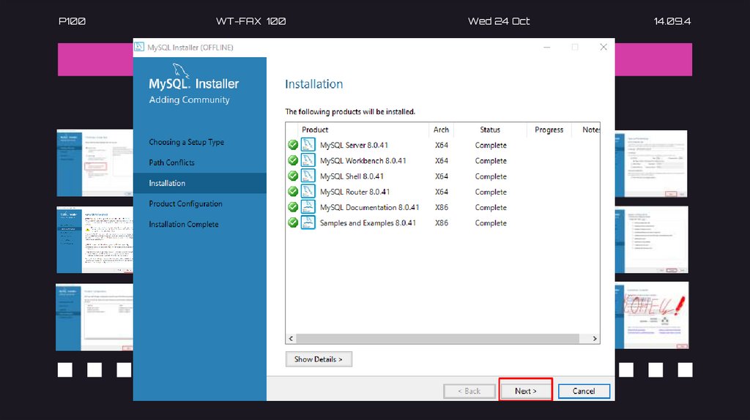Screen dimensions: 750x420
Task: Expand Show Details
Action: click(319, 359)
